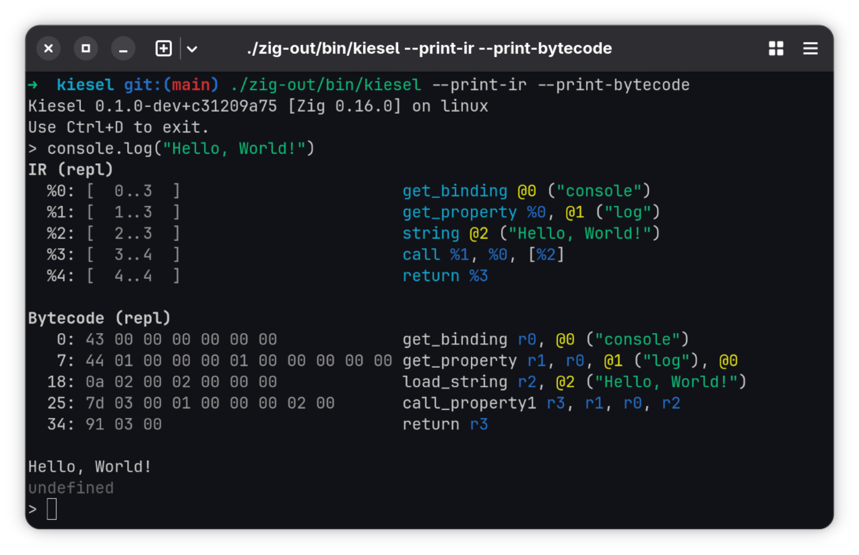Click the Hello, World! output line

tap(89, 466)
